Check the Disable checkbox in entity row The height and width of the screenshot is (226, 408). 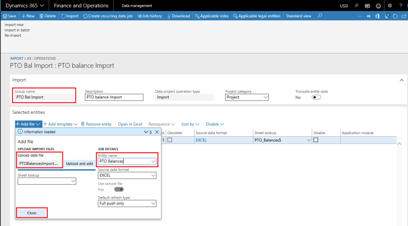[316, 140]
